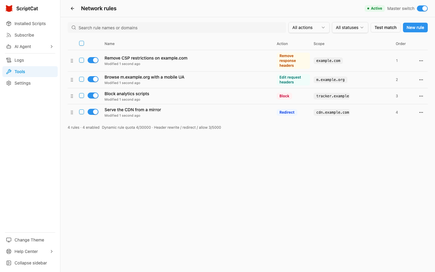435x272 pixels.
Task: Click the 'Block analytics scripts' rule name
Action: point(127,94)
